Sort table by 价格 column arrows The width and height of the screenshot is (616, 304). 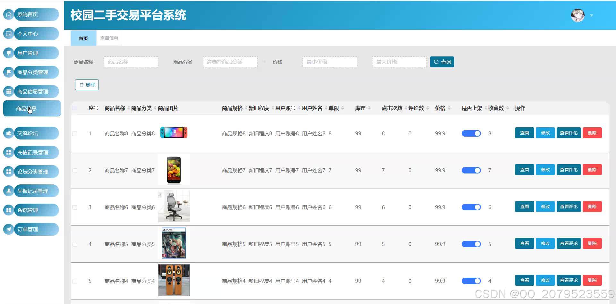[449, 108]
